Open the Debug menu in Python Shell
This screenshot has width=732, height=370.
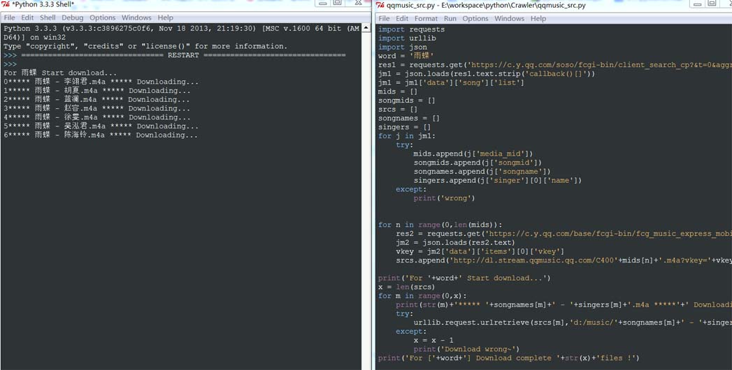[x=73, y=17]
